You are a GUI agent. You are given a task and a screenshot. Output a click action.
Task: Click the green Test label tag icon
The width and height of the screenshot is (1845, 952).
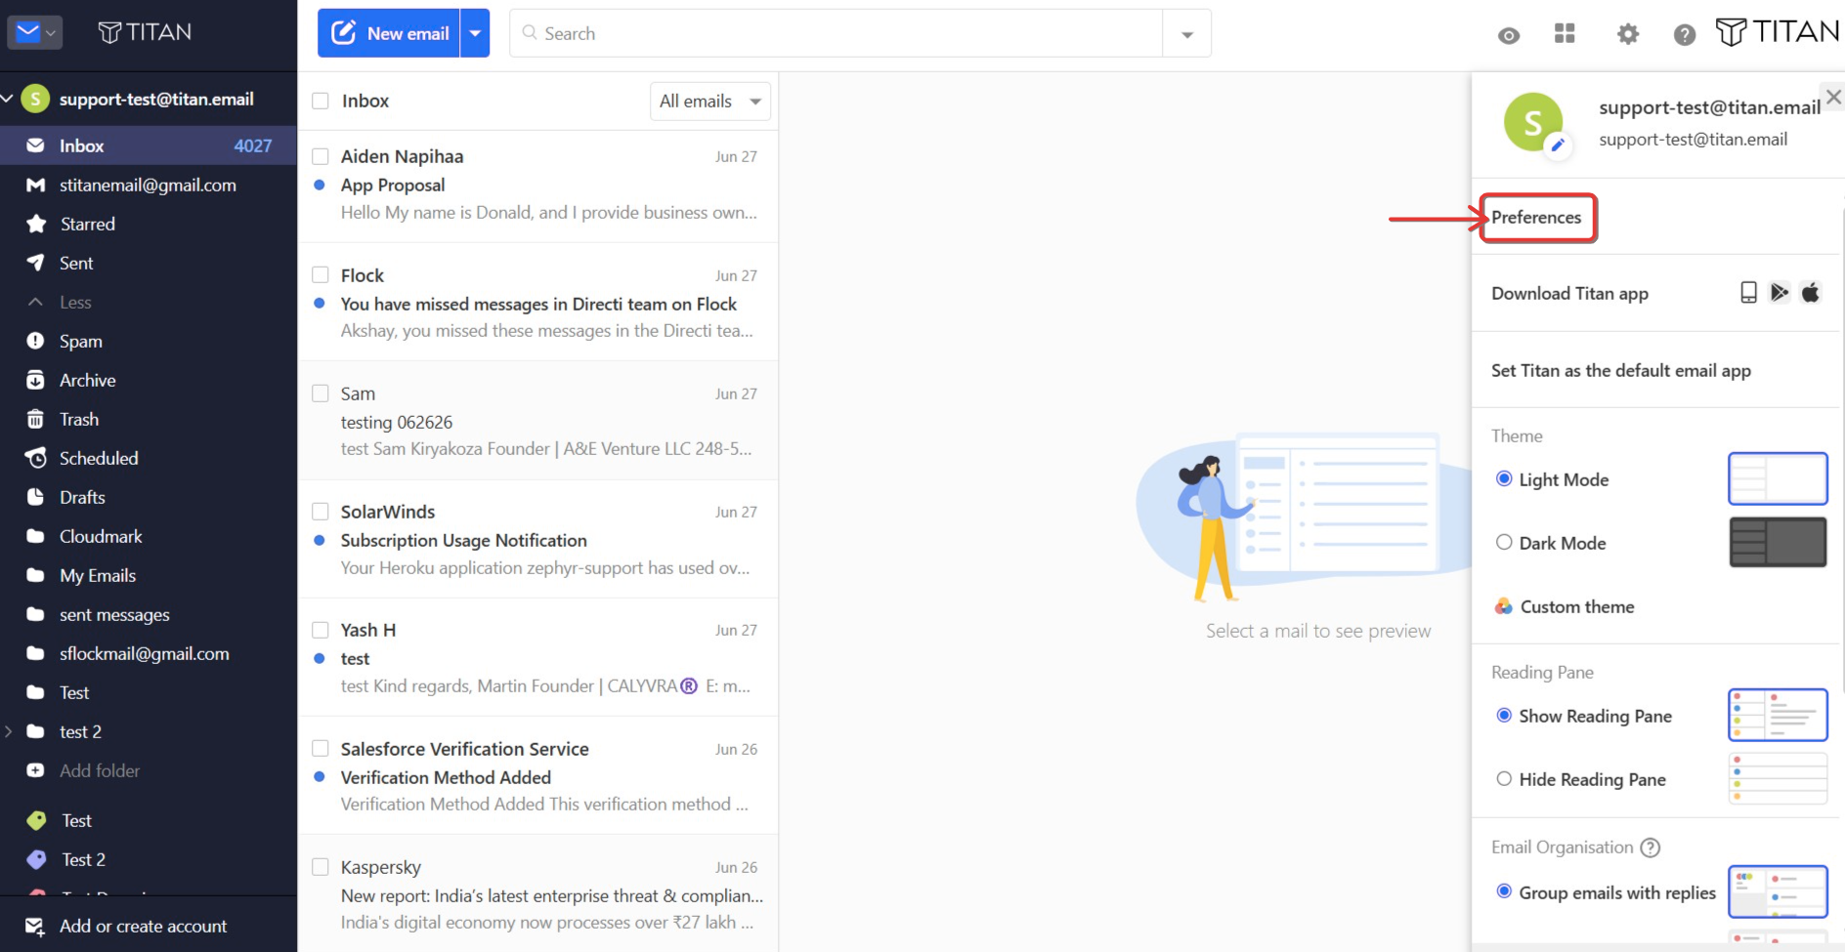pyautogui.click(x=36, y=820)
